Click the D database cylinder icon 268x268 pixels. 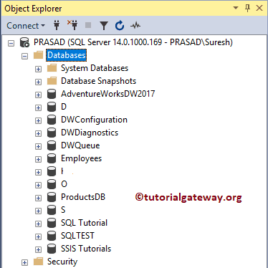[x=52, y=107]
